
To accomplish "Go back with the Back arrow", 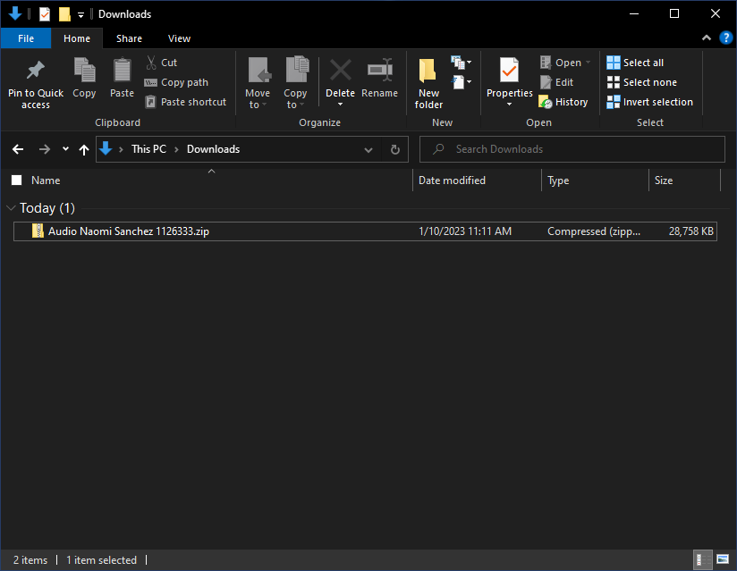I will point(18,149).
